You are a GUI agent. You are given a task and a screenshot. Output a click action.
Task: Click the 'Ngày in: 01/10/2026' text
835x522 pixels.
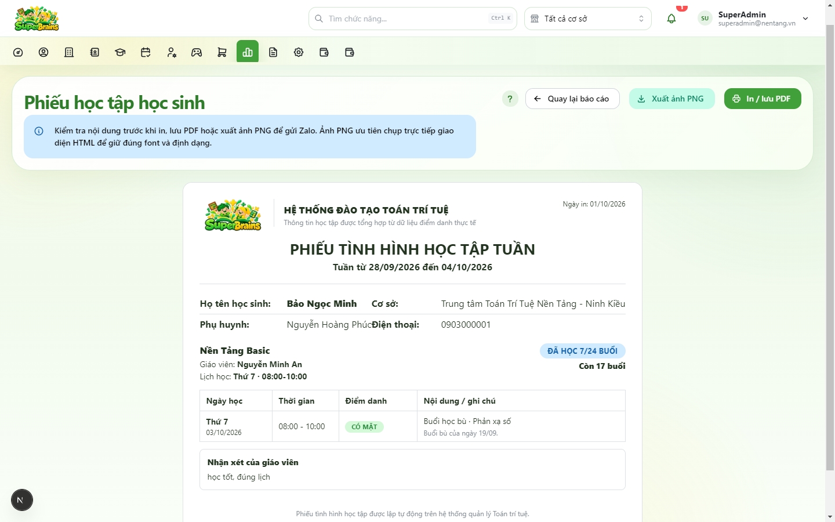(x=594, y=204)
